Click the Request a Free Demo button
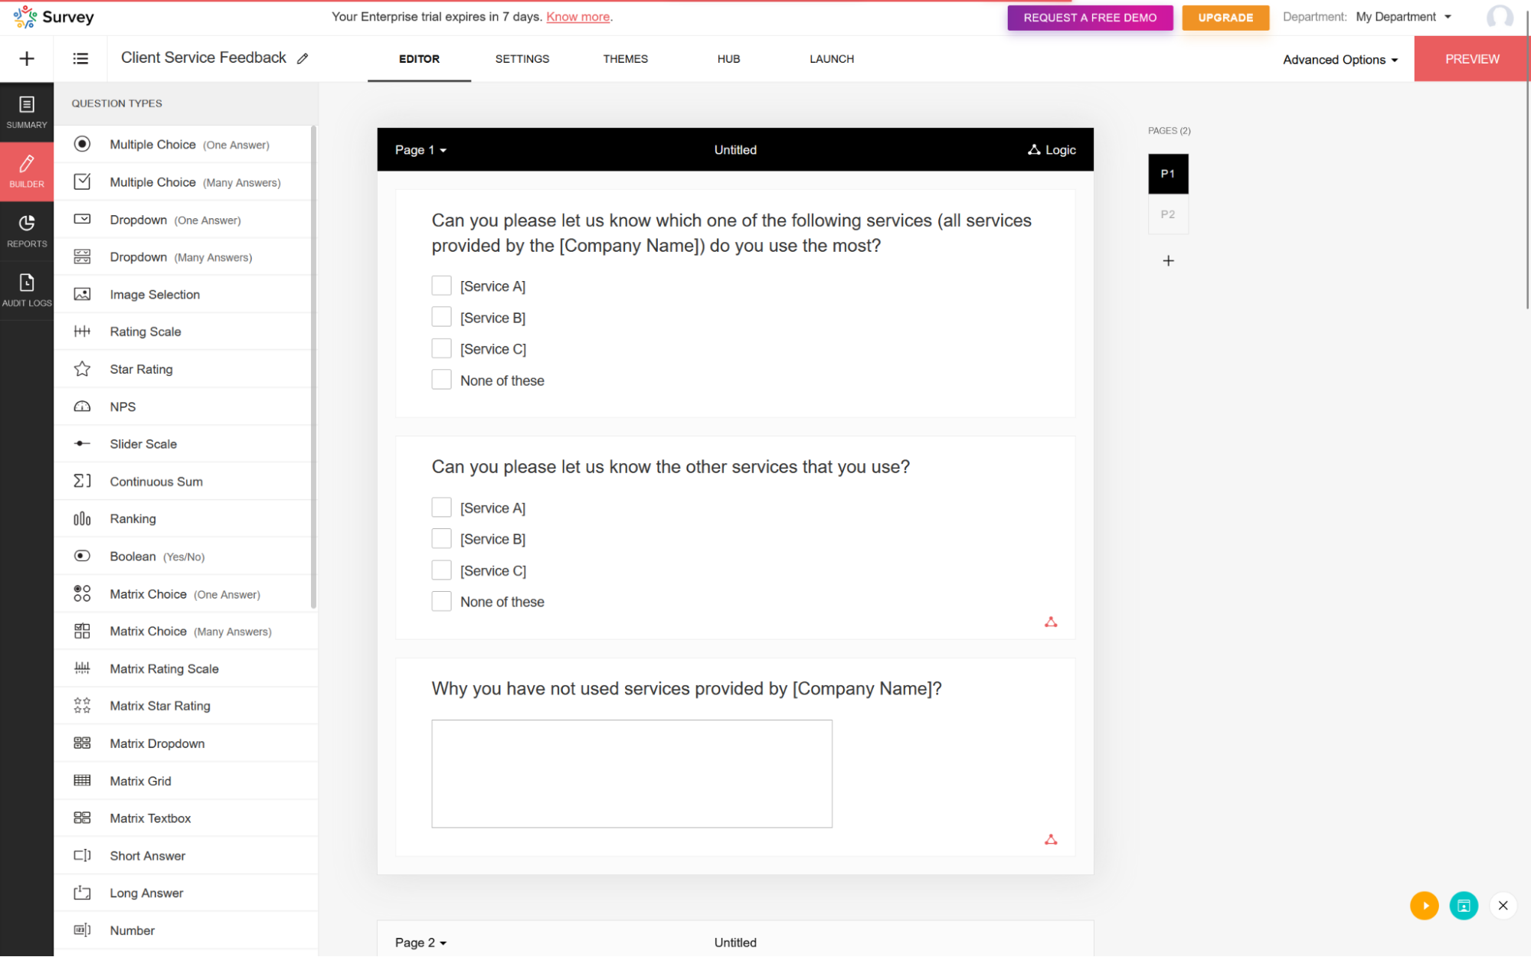The height and width of the screenshot is (957, 1531). (1090, 17)
